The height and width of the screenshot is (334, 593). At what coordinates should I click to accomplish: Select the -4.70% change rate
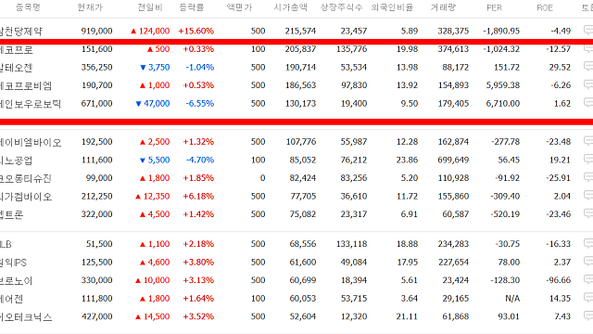tap(200, 160)
